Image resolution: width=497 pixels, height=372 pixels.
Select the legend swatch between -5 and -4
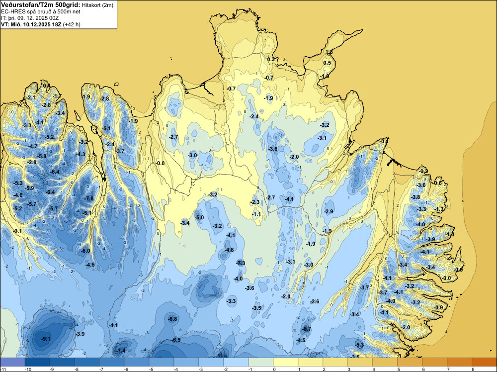pos(162,362)
